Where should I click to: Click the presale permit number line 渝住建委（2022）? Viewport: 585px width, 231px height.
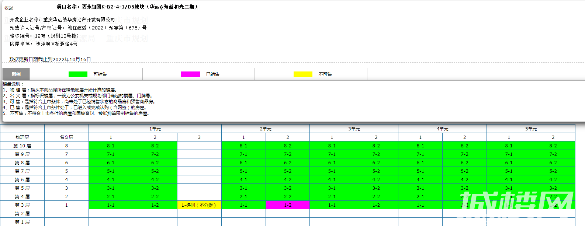pos(78,28)
